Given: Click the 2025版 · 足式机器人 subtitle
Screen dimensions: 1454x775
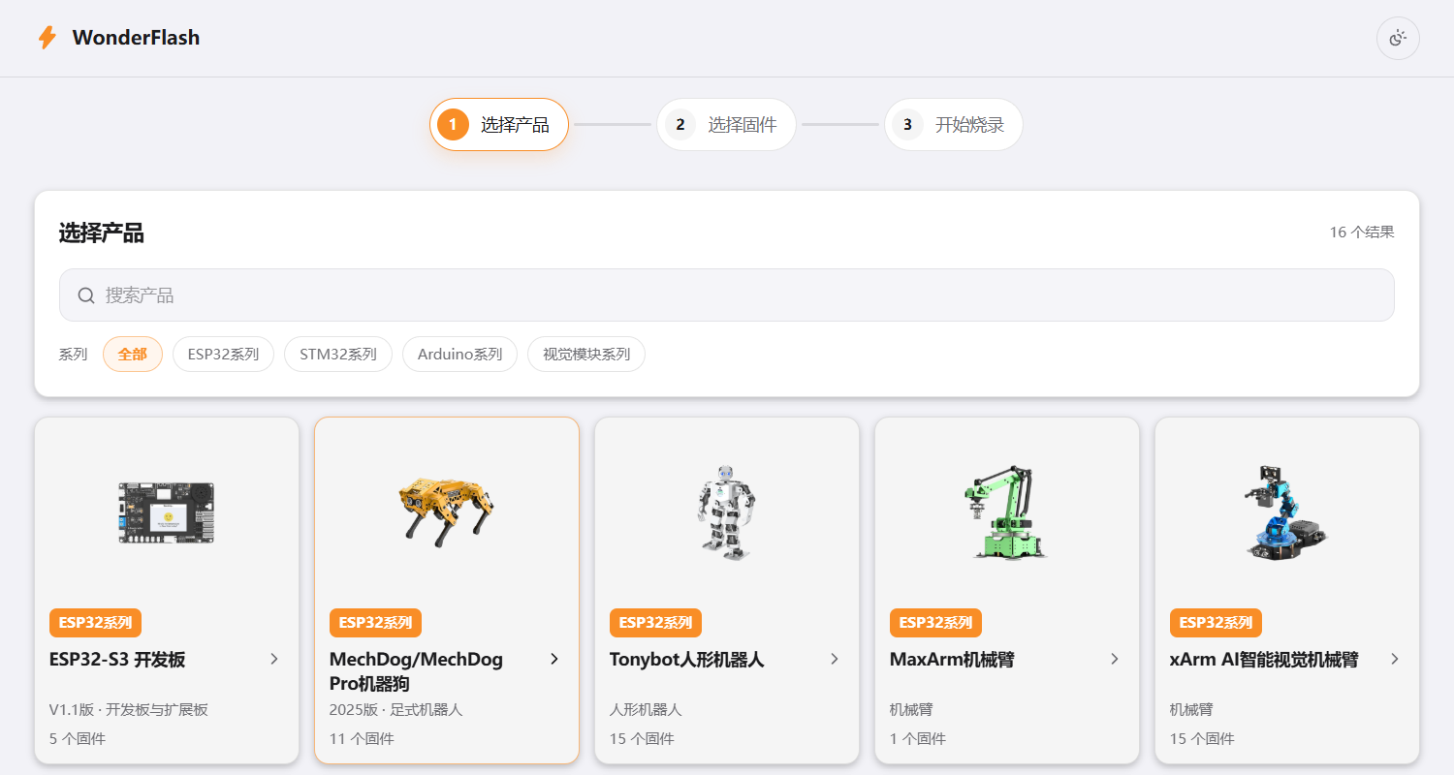Looking at the screenshot, I should click(x=396, y=710).
